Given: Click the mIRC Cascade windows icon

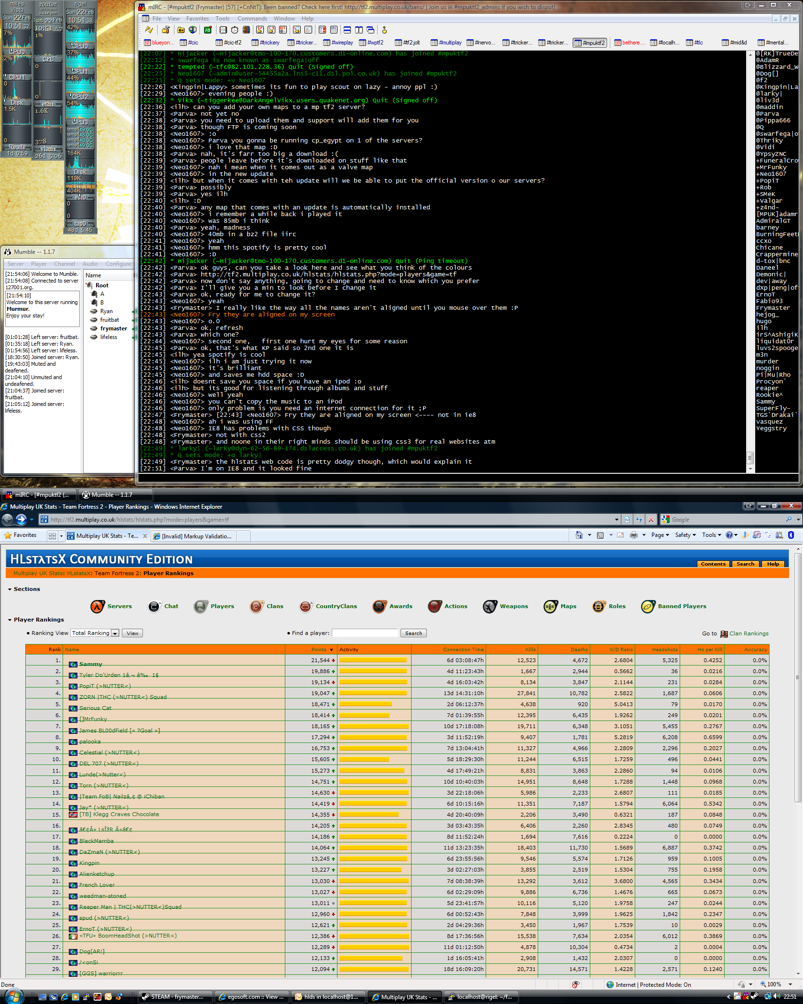Looking at the screenshot, I should [x=370, y=30].
